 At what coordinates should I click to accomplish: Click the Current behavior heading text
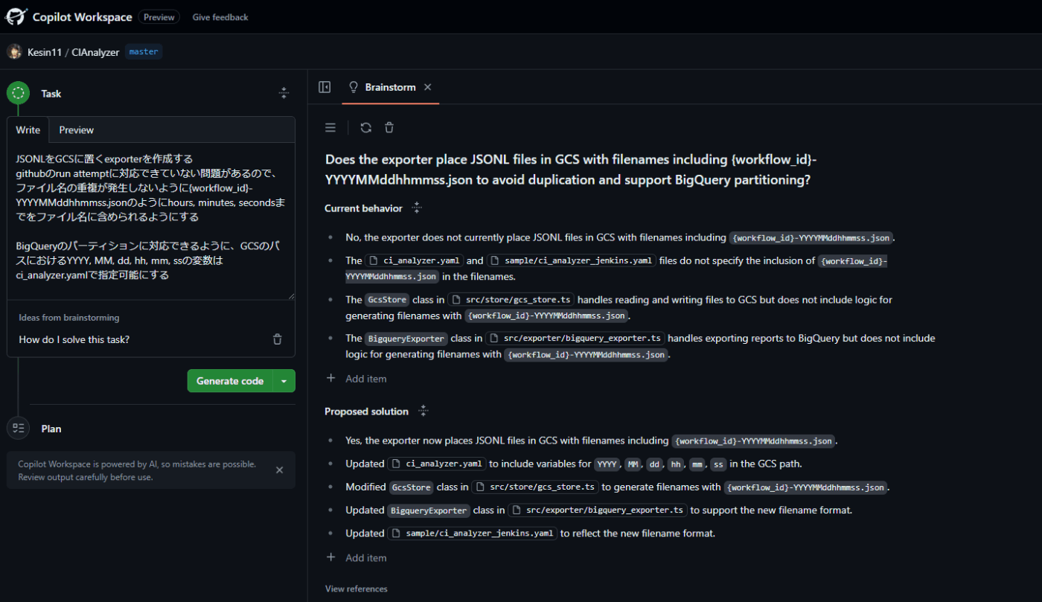363,208
